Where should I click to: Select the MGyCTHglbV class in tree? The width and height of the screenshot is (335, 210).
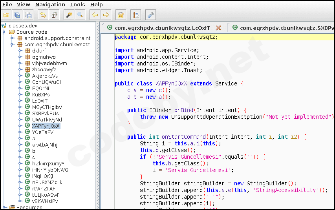click(47, 107)
